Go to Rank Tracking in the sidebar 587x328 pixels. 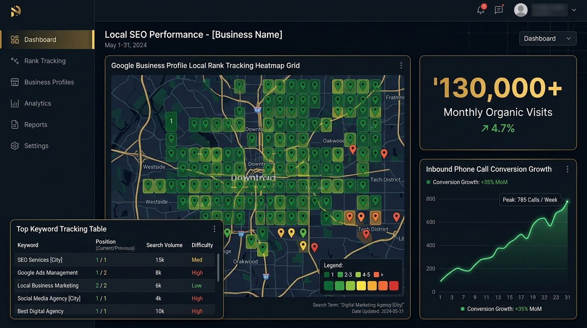point(45,61)
